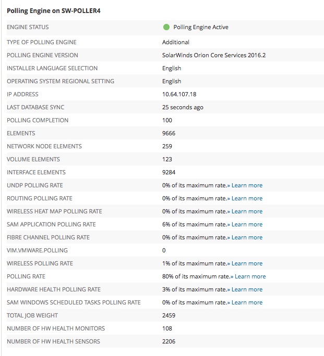
Task: Open Learn more for SAM Application Polling Rate
Action: click(247, 224)
